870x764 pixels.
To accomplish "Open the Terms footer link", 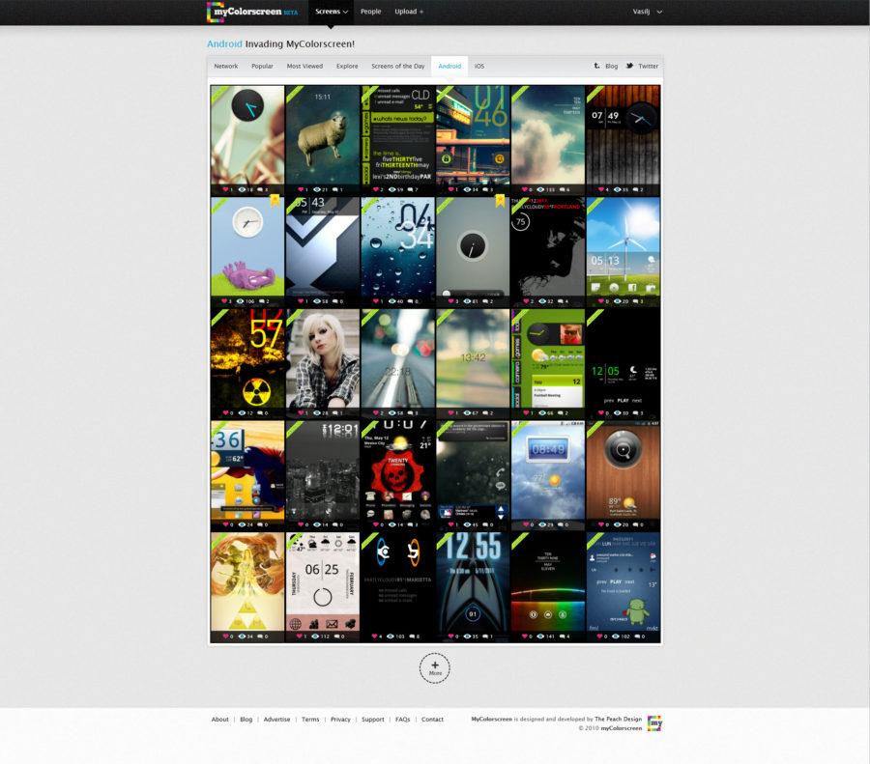I will coord(310,720).
